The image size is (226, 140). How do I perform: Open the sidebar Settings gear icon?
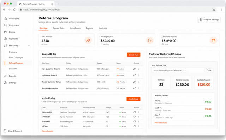(x=5, y=83)
